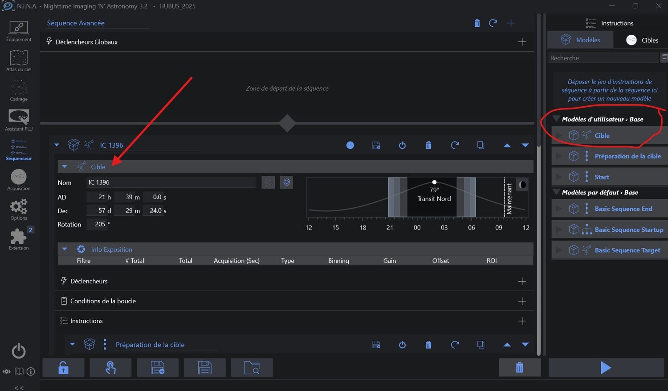The height and width of the screenshot is (391, 668).
Task: Toggle the sequence lock button in bottom toolbar
Action: click(63, 367)
